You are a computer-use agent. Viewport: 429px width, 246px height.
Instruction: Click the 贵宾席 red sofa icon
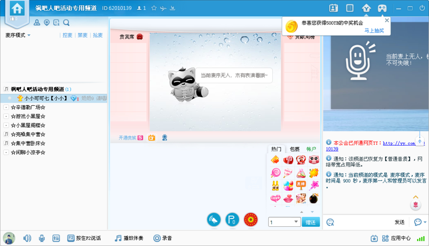point(139,36)
